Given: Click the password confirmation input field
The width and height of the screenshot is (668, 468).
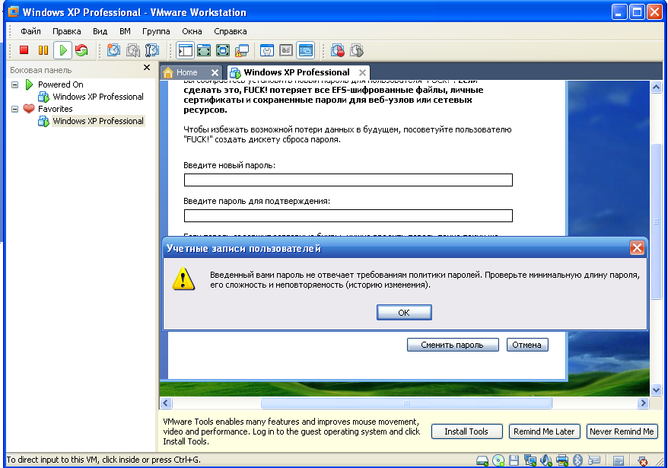Looking at the screenshot, I should [348, 215].
